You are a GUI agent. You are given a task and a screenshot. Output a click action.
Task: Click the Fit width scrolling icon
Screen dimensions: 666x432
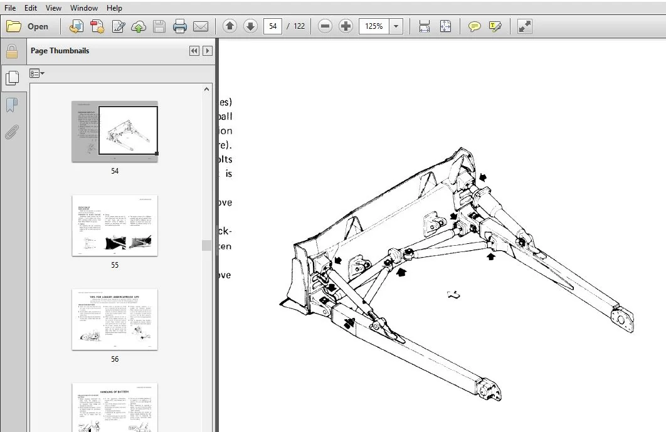[x=425, y=26]
